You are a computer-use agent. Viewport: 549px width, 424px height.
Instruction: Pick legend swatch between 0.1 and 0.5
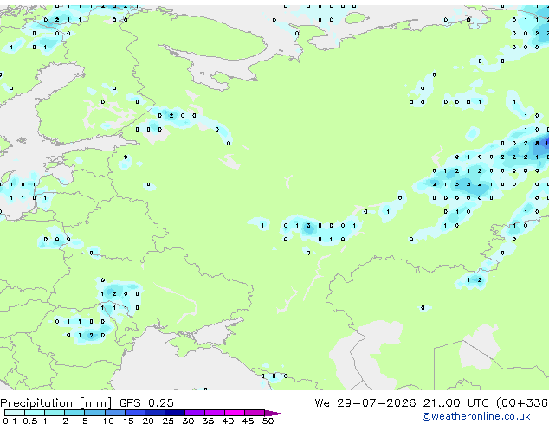(x=15, y=413)
